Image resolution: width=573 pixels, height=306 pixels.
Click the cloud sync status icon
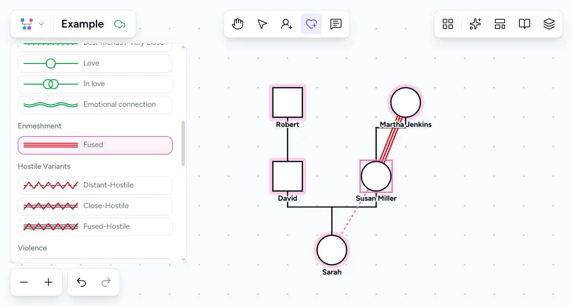[120, 25]
